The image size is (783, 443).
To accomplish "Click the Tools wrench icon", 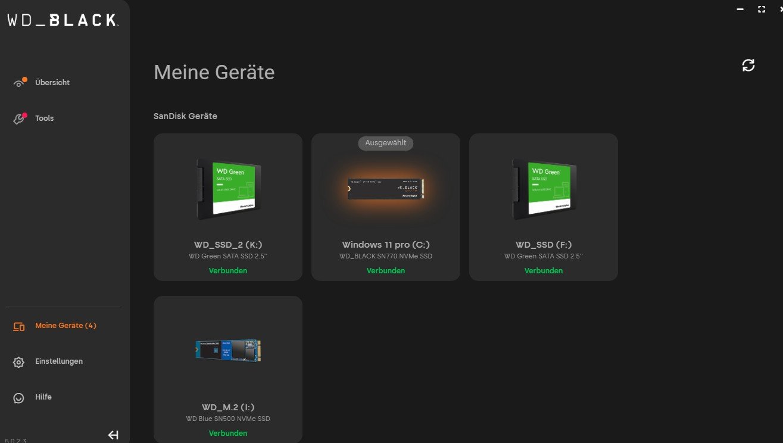I will coord(20,118).
